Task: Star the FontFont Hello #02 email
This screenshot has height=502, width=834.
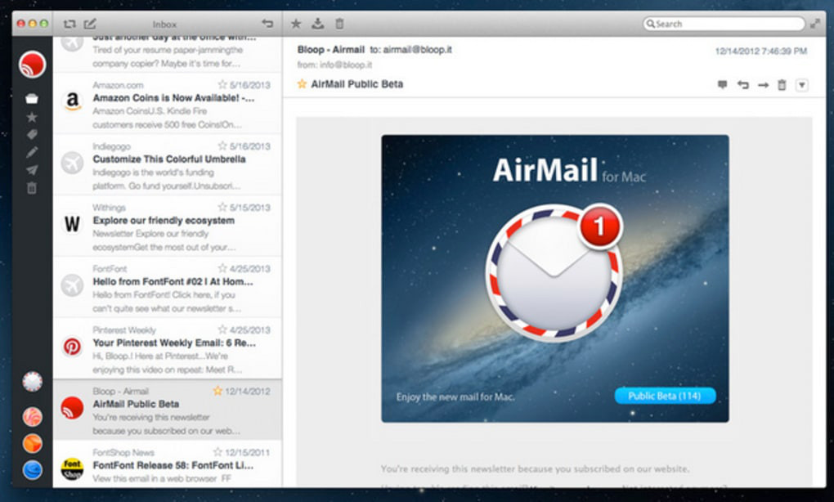Action: pyautogui.click(x=222, y=268)
